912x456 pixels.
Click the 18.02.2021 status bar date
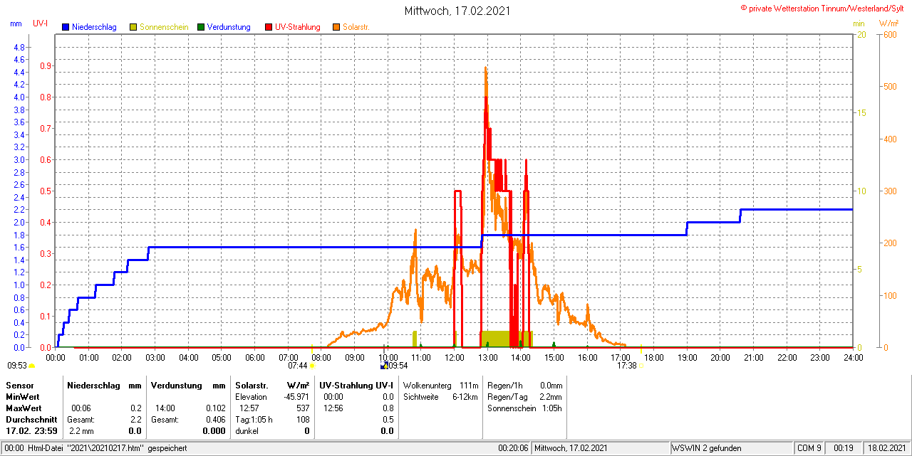point(886,448)
